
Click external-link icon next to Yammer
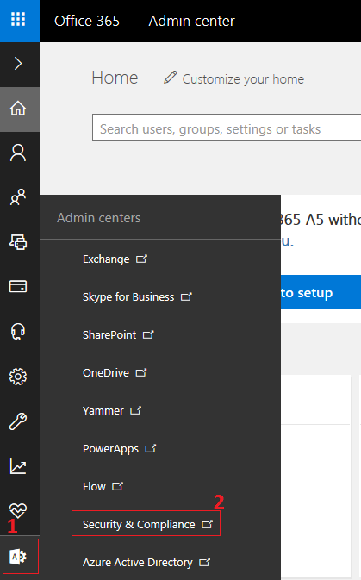[x=136, y=410]
